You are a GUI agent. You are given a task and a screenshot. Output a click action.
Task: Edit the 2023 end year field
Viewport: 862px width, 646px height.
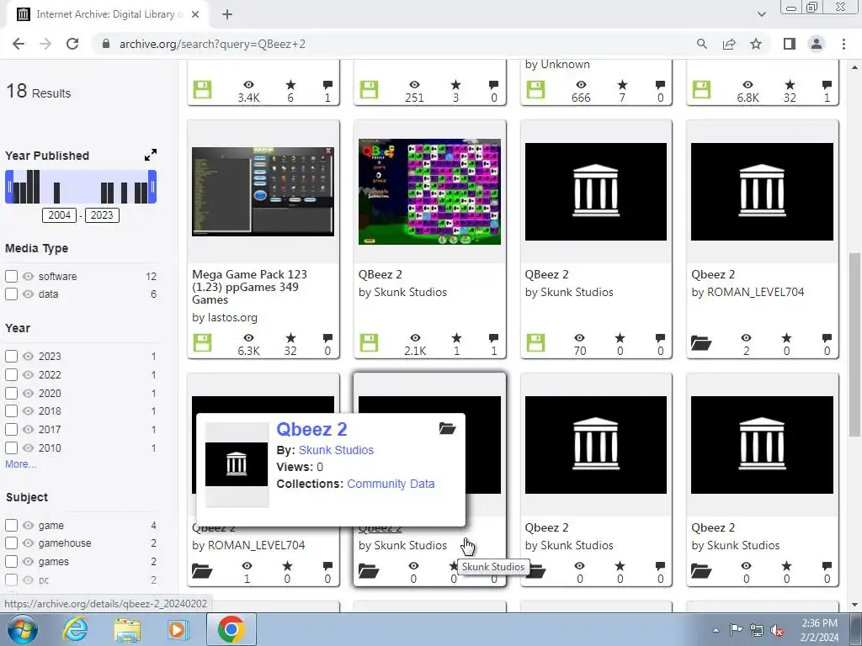(102, 214)
